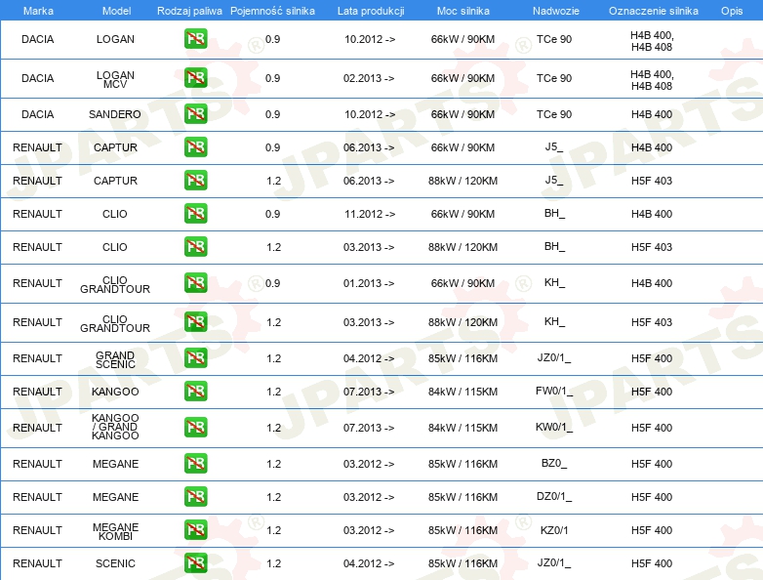This screenshot has width=763, height=580.
Task: Click the Model column header
Action: 116,11
